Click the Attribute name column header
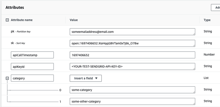Screen dimensions: 220x107 [22, 20]
